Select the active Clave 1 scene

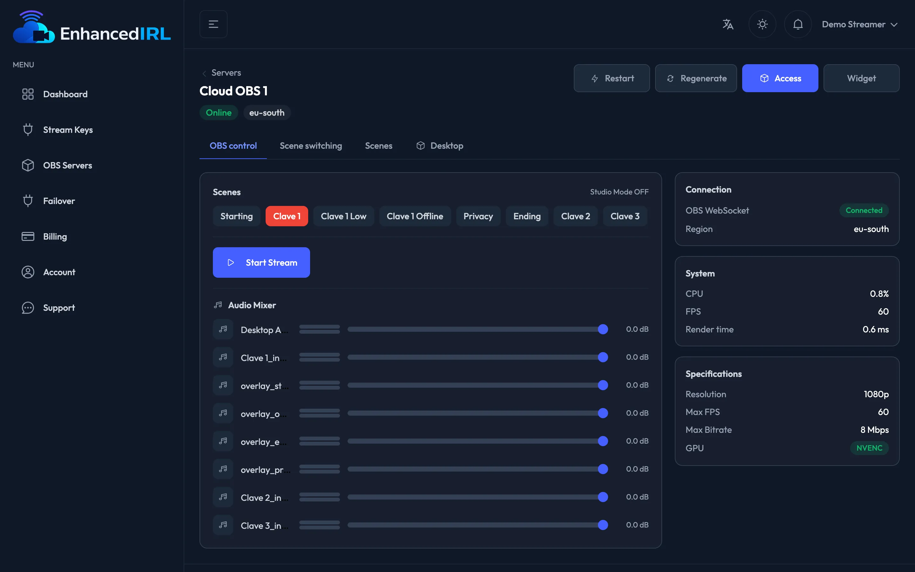click(x=287, y=216)
